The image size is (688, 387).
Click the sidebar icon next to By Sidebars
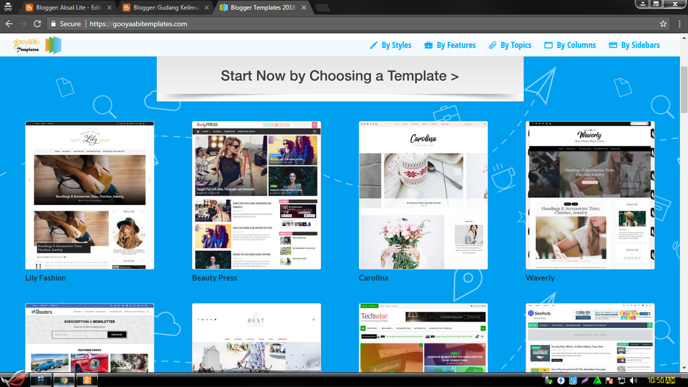[x=613, y=45]
